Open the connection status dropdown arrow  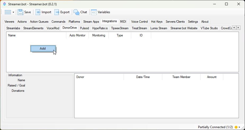(x=239, y=127)
